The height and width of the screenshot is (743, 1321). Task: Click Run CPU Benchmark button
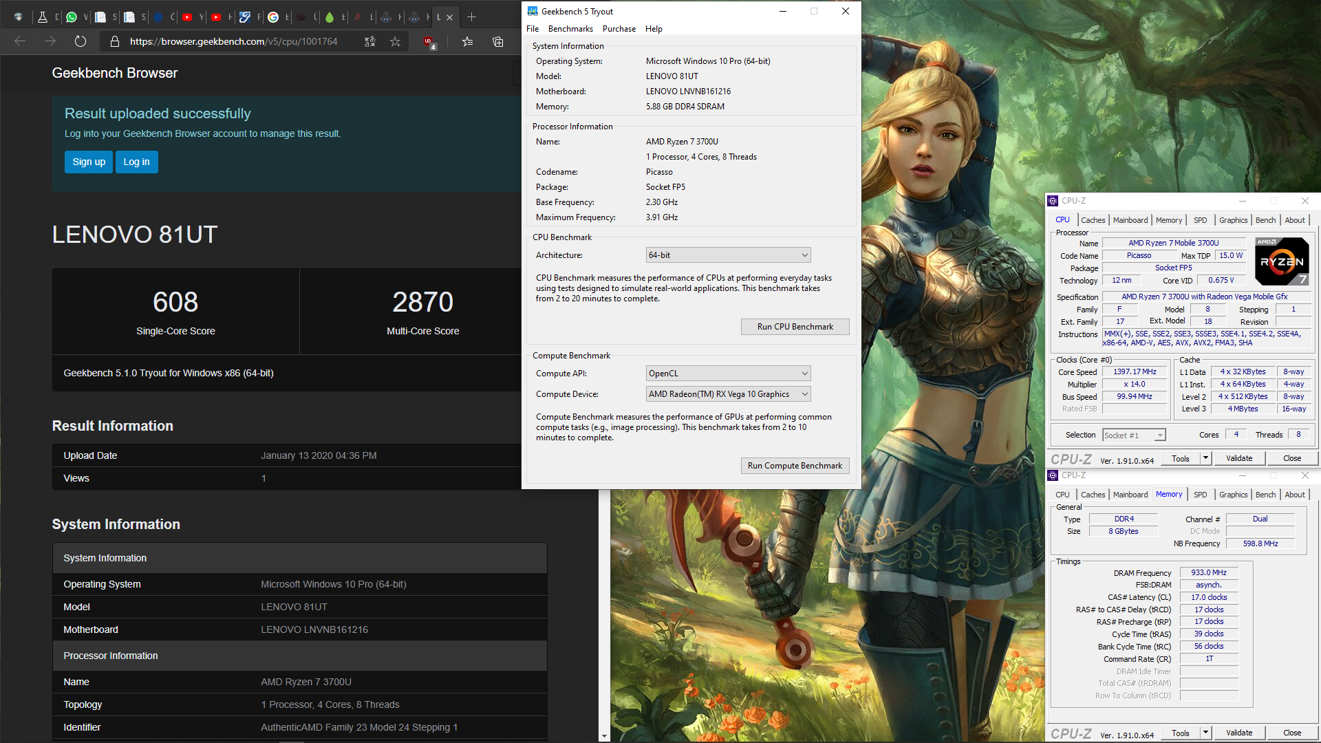coord(795,327)
